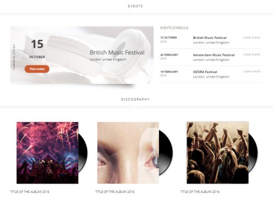Open View Event for OZORA Festival
Viewport: 273px width, 197px height.
coord(252,71)
